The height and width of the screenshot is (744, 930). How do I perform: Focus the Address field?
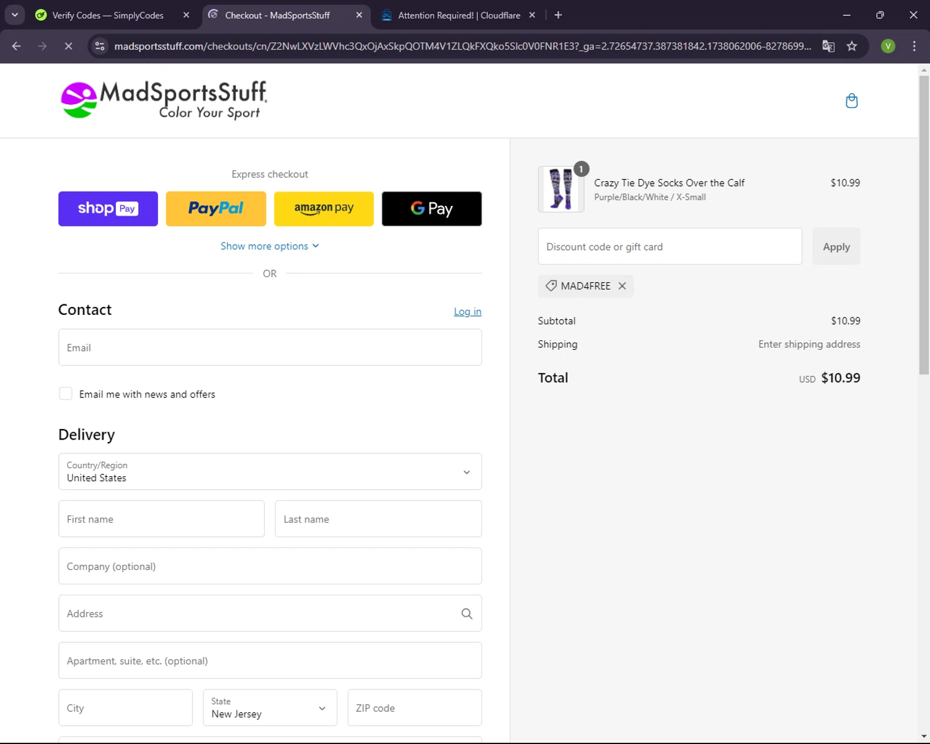(x=270, y=613)
